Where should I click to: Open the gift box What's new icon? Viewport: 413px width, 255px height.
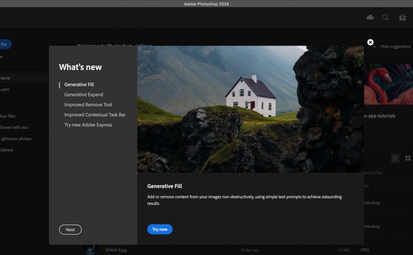(402, 17)
